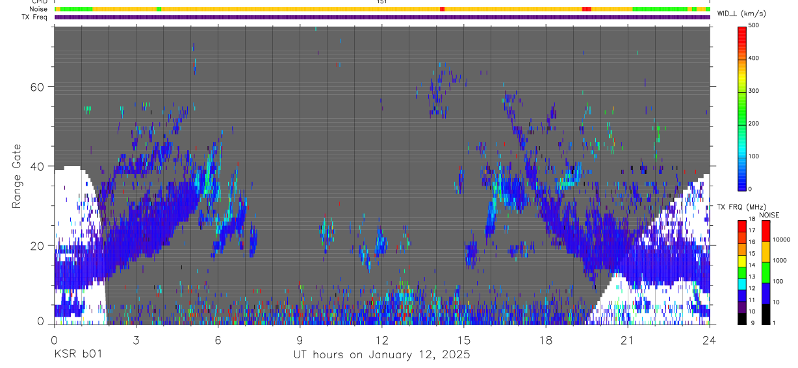The height and width of the screenshot is (368, 798).
Task: Click the '6' tick on the UT hours axis
Action: (218, 339)
